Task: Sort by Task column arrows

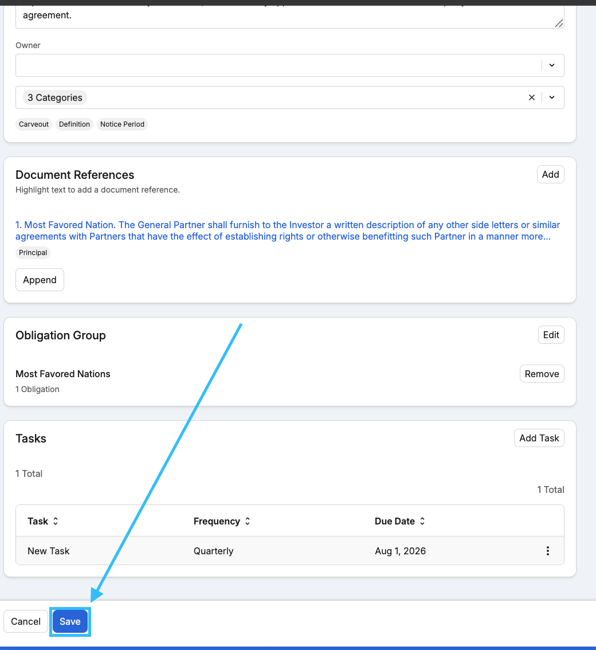Action: click(56, 521)
